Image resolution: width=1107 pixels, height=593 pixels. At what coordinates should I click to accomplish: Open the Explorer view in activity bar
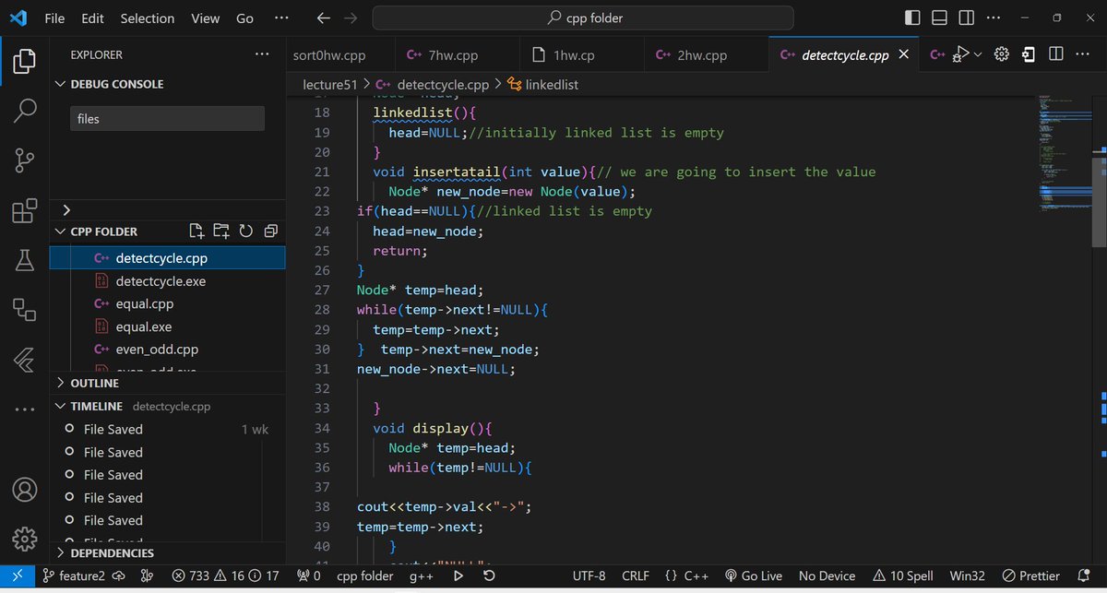[25, 63]
